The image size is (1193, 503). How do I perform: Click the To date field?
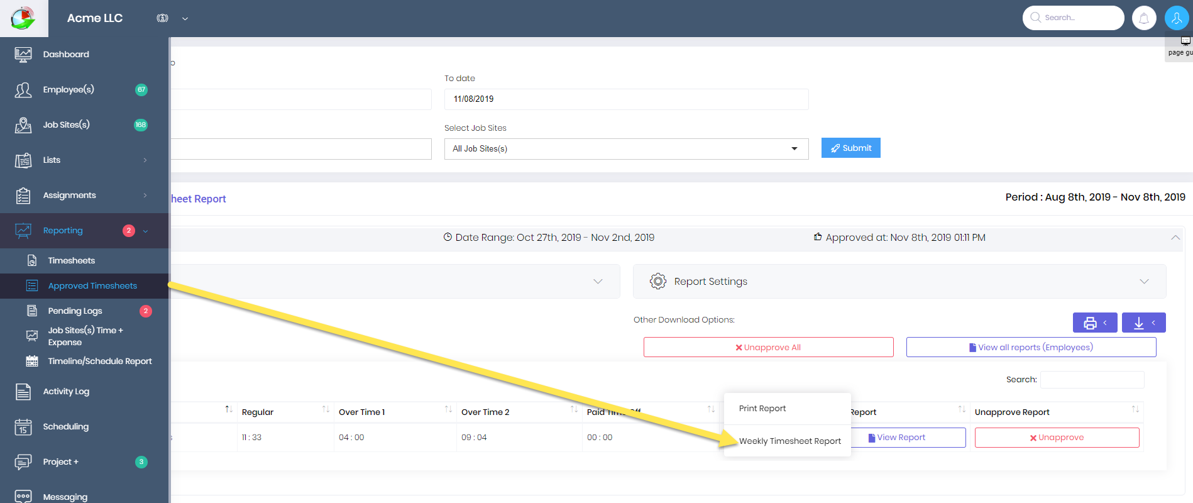(626, 99)
